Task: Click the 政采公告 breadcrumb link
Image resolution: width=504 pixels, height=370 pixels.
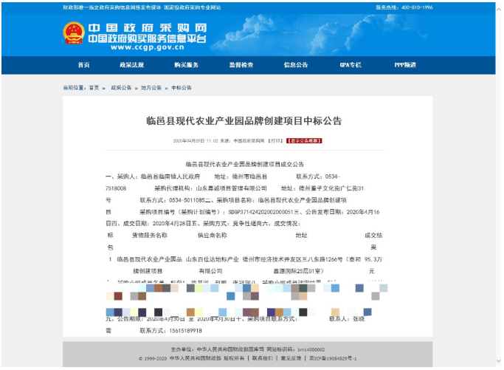Action: tap(121, 88)
